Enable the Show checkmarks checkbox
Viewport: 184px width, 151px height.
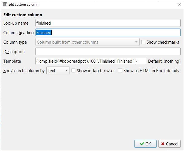pyautogui.click(x=144, y=42)
